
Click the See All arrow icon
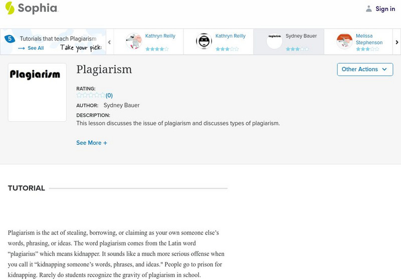coord(22,48)
